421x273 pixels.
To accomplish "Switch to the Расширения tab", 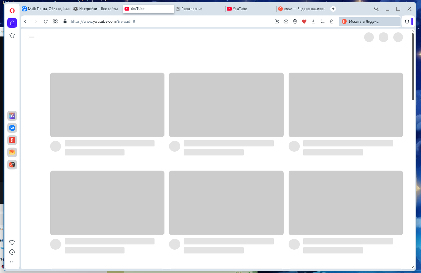I will [x=190, y=9].
